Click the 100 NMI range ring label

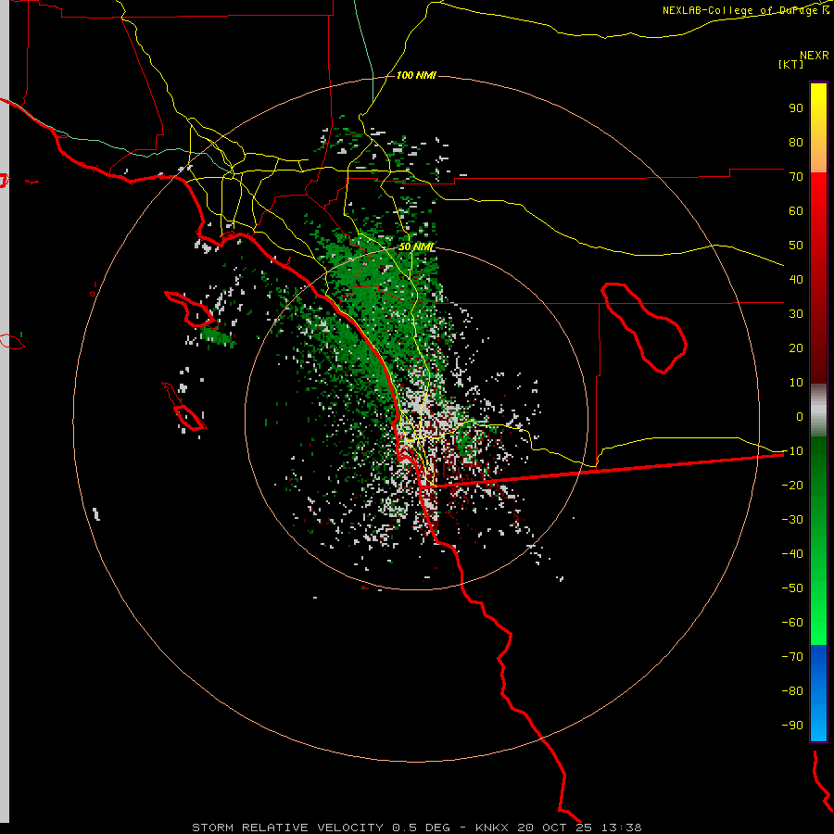pyautogui.click(x=416, y=75)
